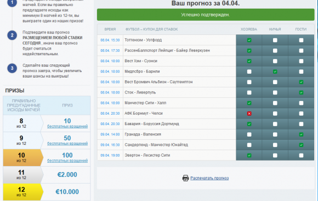Uncheck guests box for Гранада - Валенсия
This screenshot has width=318, height=201.
click(x=301, y=134)
